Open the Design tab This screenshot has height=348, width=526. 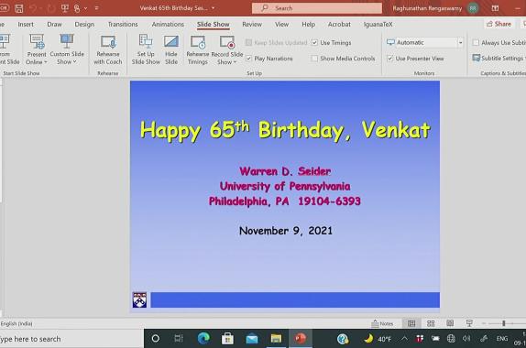pyautogui.click(x=84, y=24)
